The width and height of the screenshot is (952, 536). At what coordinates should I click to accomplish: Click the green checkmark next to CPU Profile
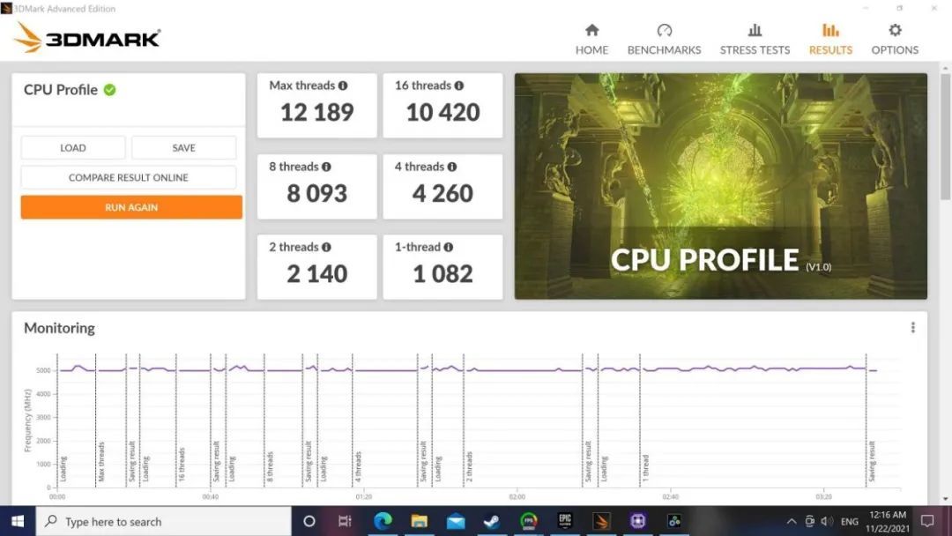tap(109, 89)
